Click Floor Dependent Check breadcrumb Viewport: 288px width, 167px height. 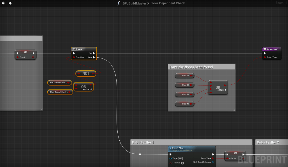[168, 3]
